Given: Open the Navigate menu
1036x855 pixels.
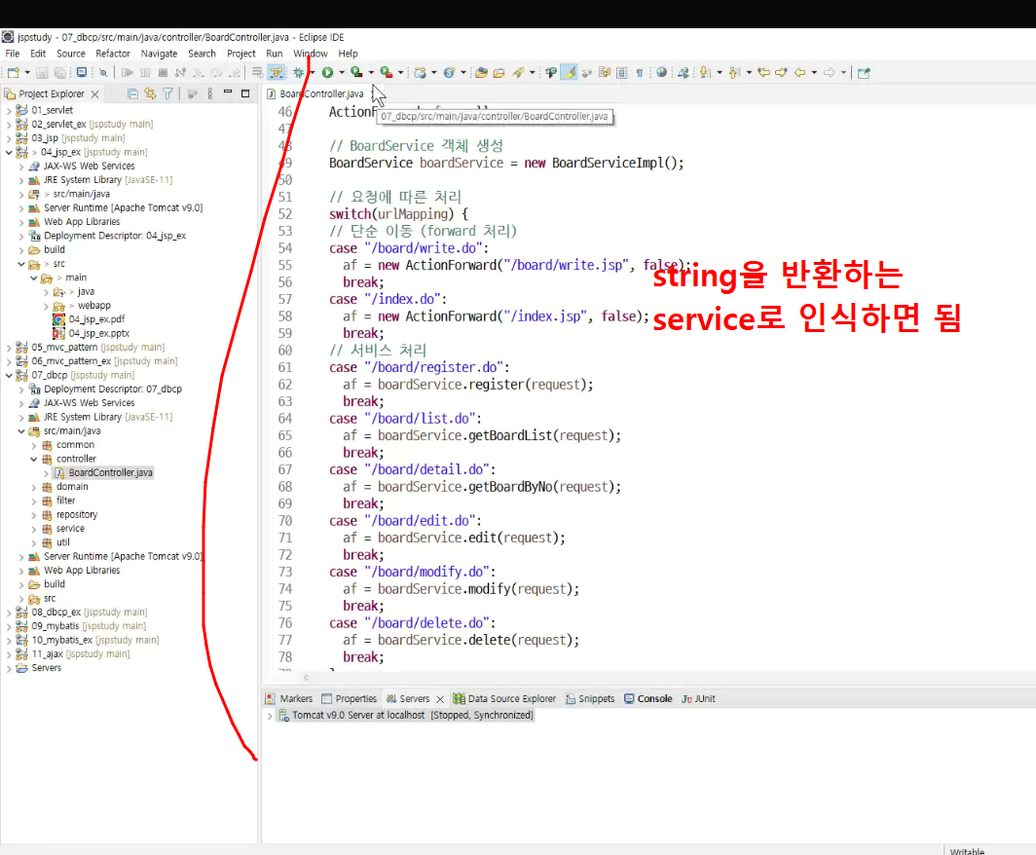Looking at the screenshot, I should 160,54.
